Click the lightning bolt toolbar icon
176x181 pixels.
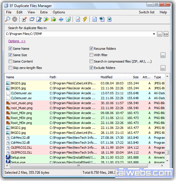pyautogui.click(x=85, y=19)
